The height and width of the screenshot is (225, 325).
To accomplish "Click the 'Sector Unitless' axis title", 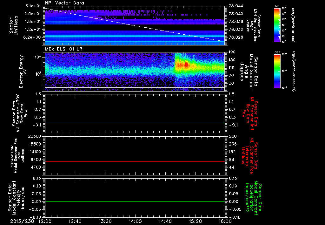I will pos(13,25).
